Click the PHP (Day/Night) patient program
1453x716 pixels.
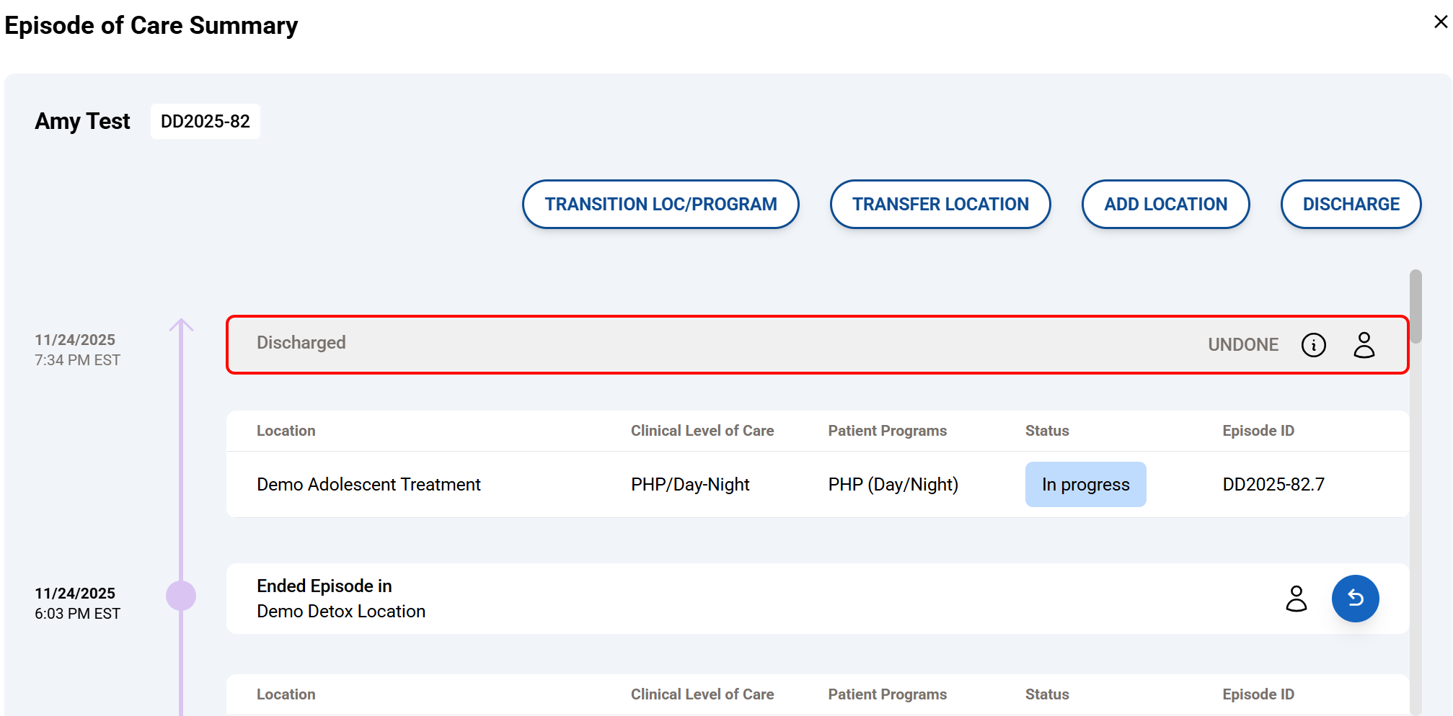[893, 485]
